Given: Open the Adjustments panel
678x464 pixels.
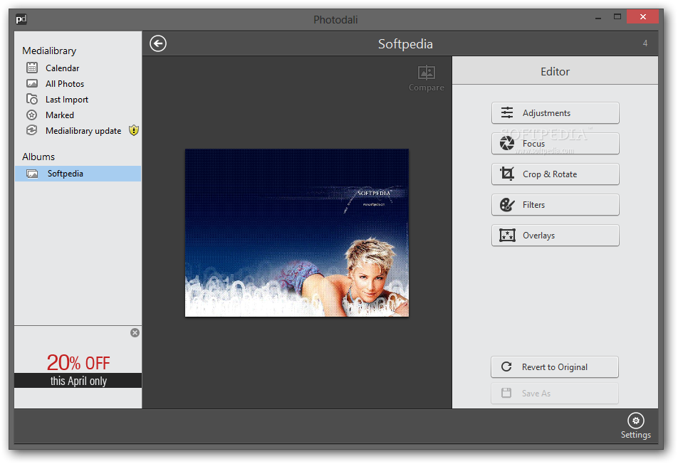Looking at the screenshot, I should click(556, 112).
